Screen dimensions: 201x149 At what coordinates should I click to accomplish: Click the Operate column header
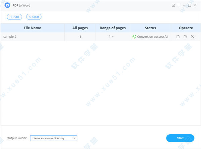click(186, 28)
